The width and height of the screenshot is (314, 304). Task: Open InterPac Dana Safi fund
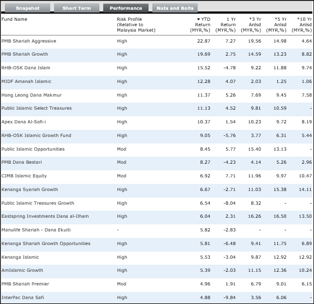22,297
